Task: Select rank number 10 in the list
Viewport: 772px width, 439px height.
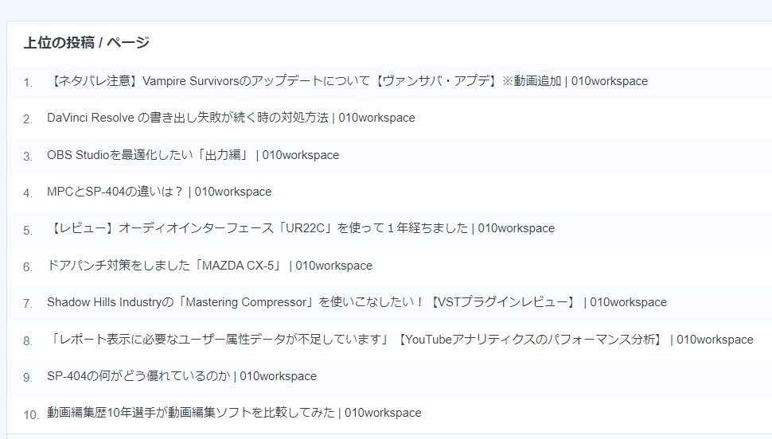Action: [x=31, y=415]
